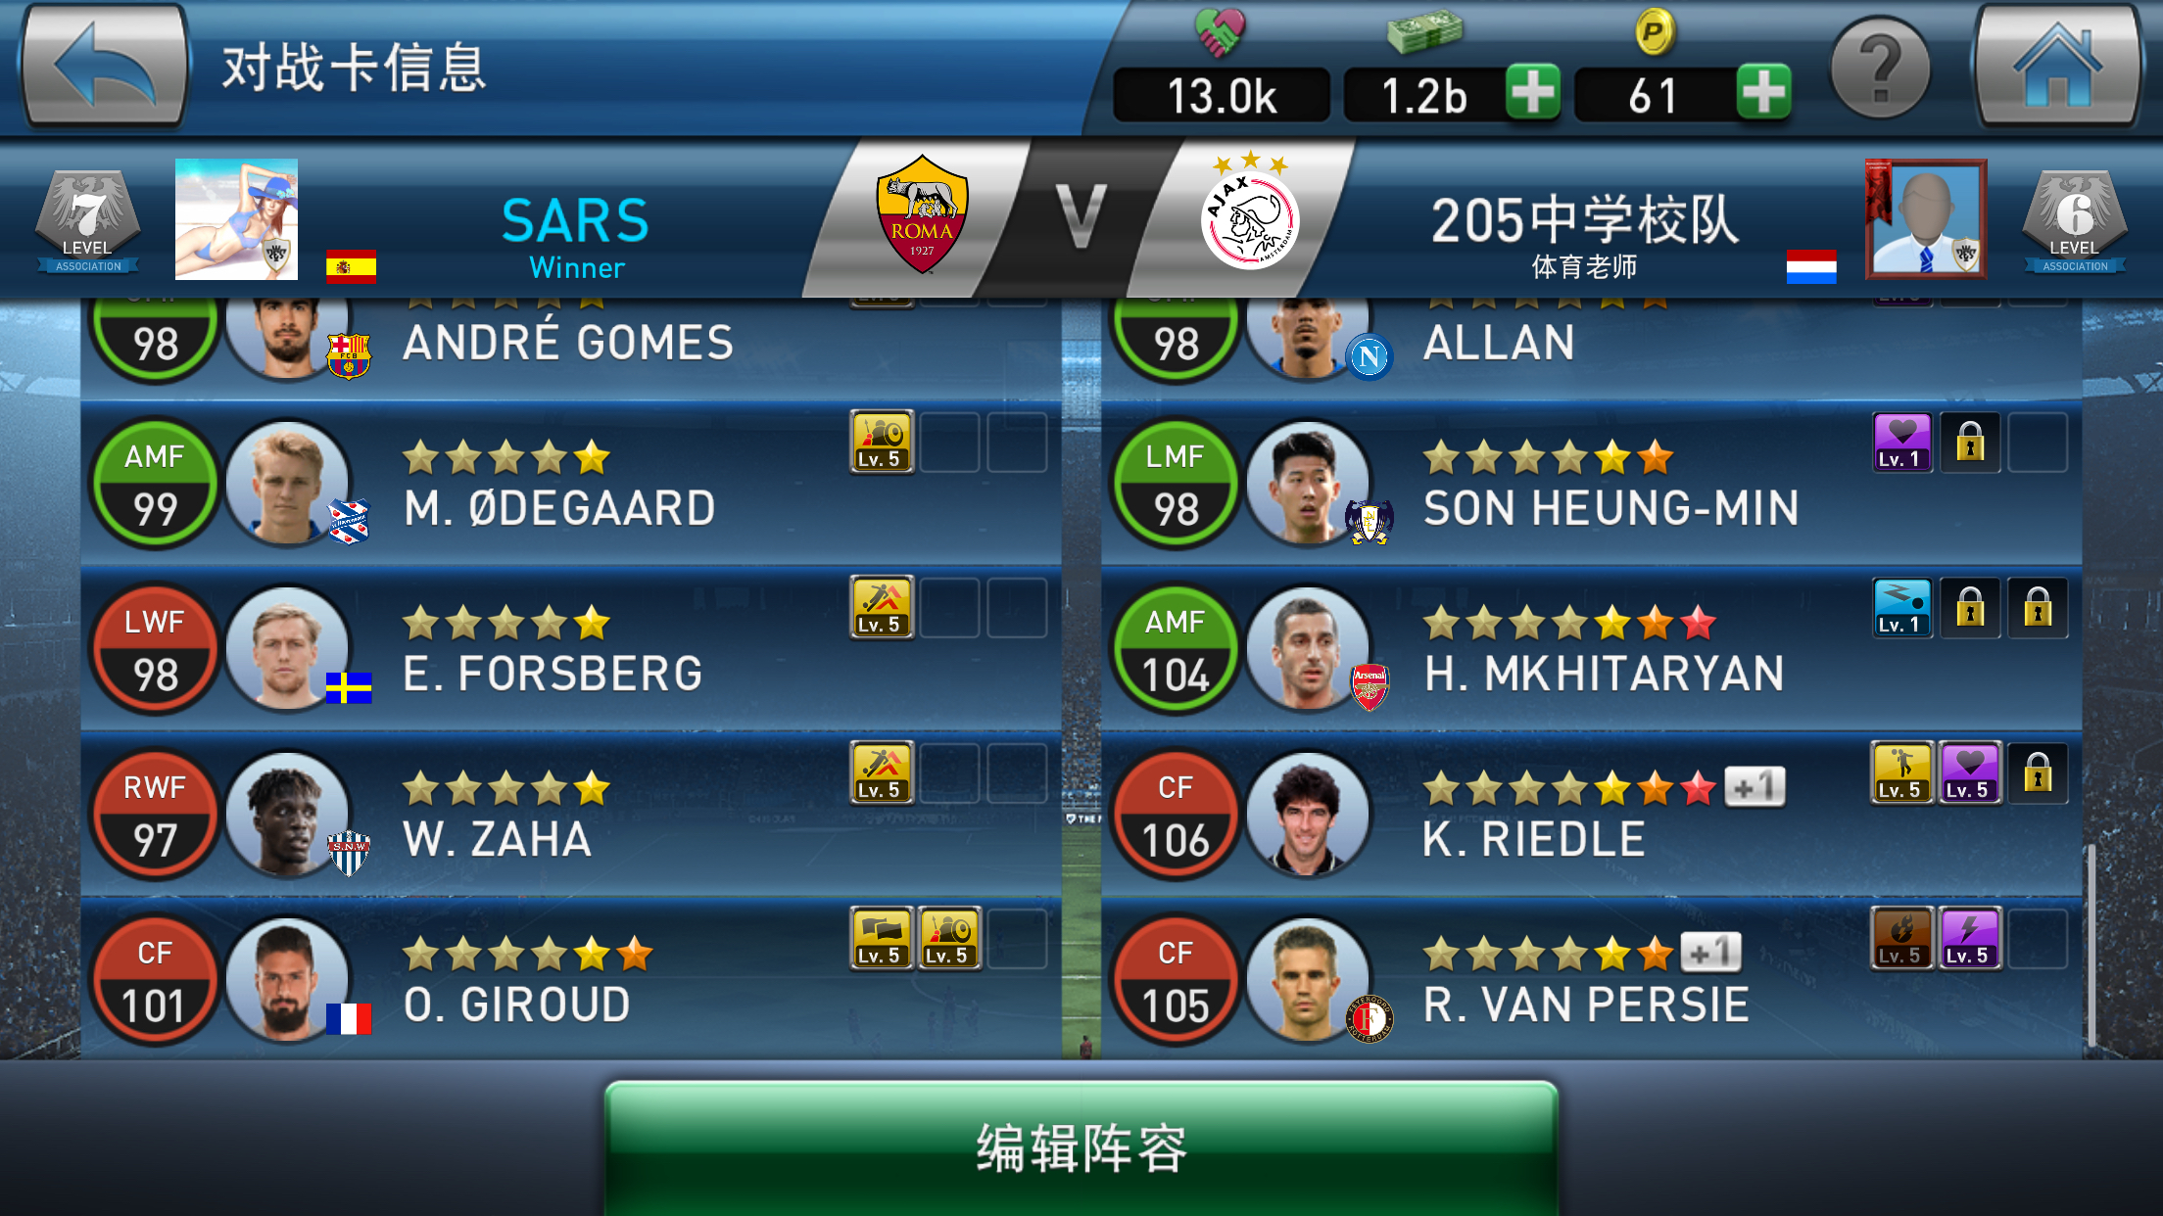The width and height of the screenshot is (2163, 1216).
Task: Tap Son Heung-Min's locked skill slot
Action: [x=1970, y=442]
